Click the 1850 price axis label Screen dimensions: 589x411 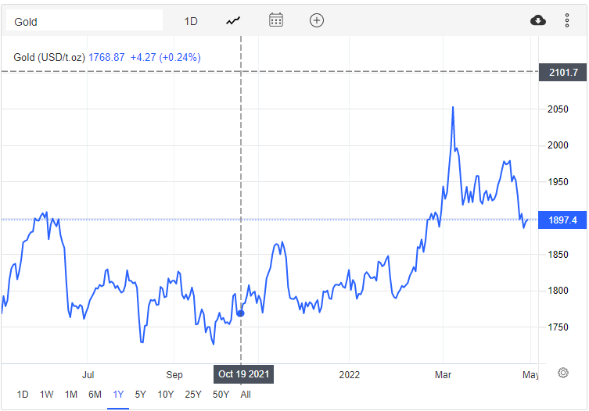[558, 255]
